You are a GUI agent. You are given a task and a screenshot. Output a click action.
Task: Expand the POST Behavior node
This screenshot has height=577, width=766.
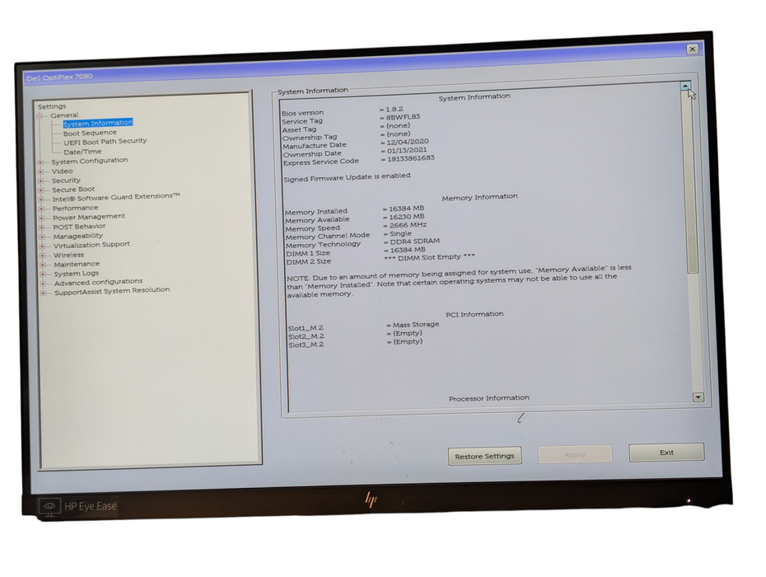[x=42, y=228]
